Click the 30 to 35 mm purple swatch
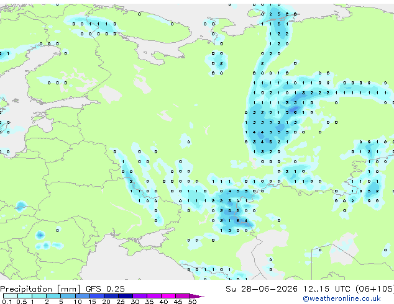The width and height of the screenshot is (394, 304). click(x=139, y=296)
